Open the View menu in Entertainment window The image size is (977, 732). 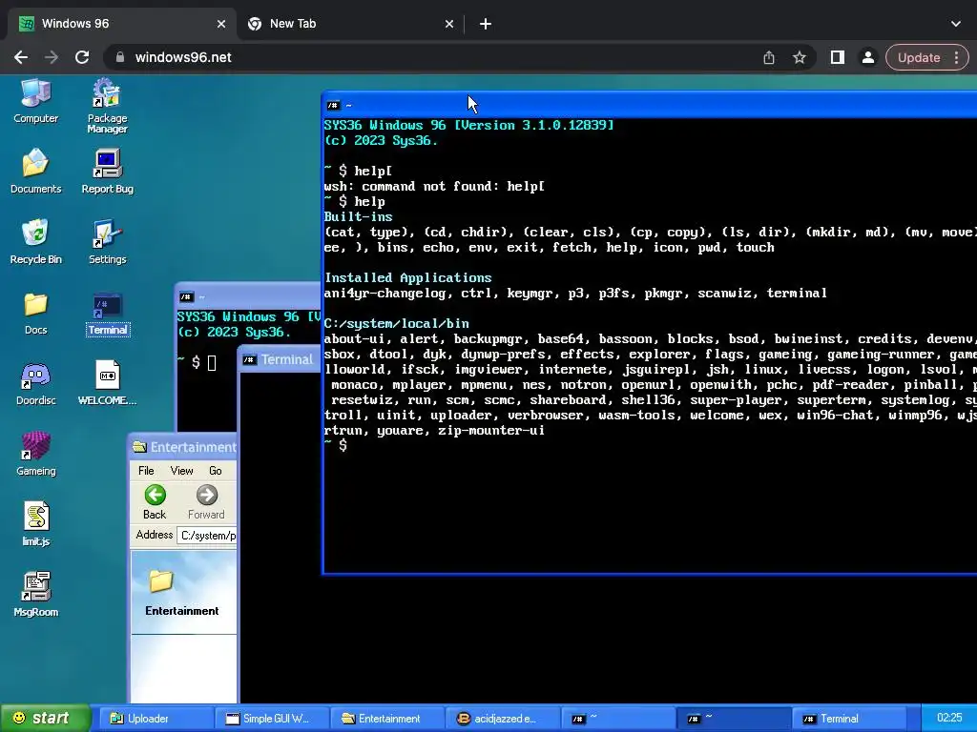181,471
